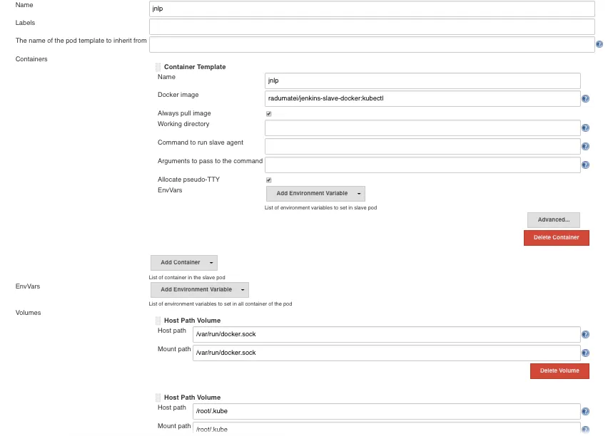This screenshot has height=436, width=608.
Task: Delete the docker.sock volume
Action: click(559, 371)
